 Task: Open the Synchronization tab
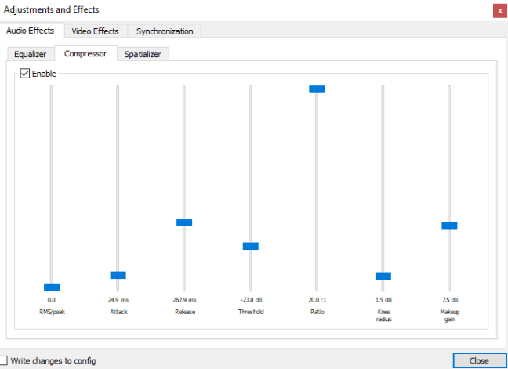[165, 31]
